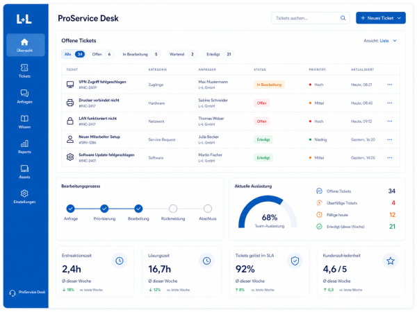Open ticket VPN Zugriff fehlgeschlagen

pos(102,82)
